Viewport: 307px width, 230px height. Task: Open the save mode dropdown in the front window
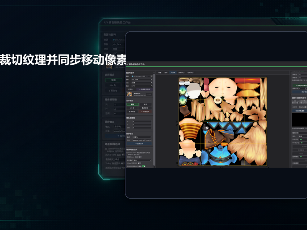coord(142,137)
